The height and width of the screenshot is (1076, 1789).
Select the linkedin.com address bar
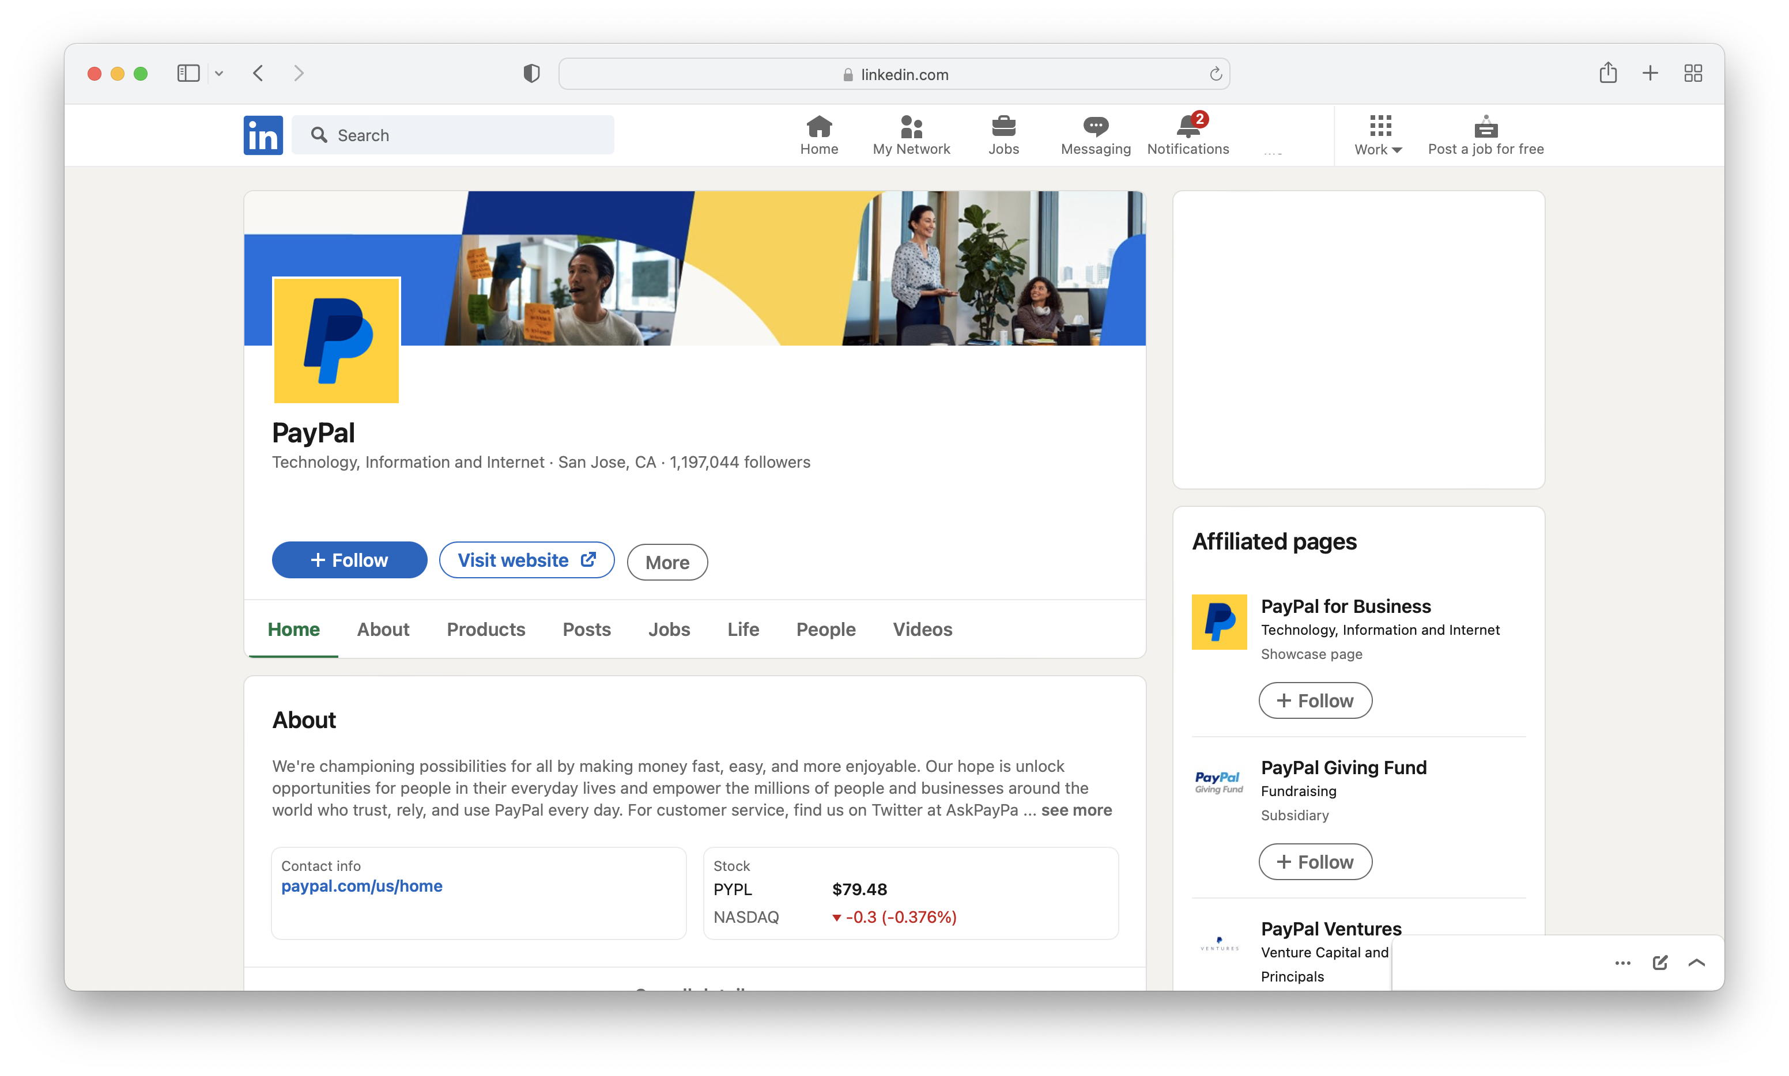point(894,74)
